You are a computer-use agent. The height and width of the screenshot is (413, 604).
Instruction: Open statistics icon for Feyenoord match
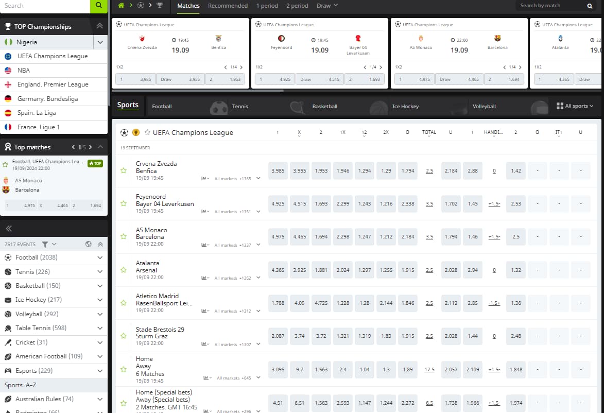[x=205, y=212]
